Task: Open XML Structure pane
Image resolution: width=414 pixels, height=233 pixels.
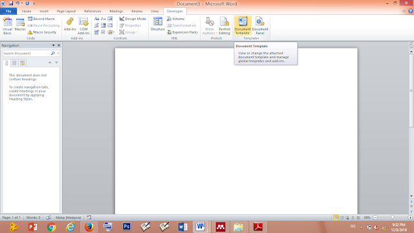Action: (x=158, y=25)
